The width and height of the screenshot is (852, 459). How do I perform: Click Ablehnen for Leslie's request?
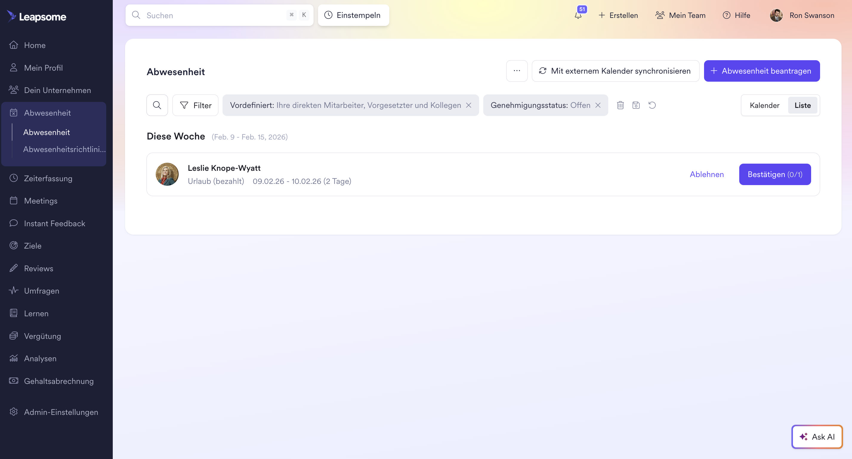pyautogui.click(x=706, y=174)
